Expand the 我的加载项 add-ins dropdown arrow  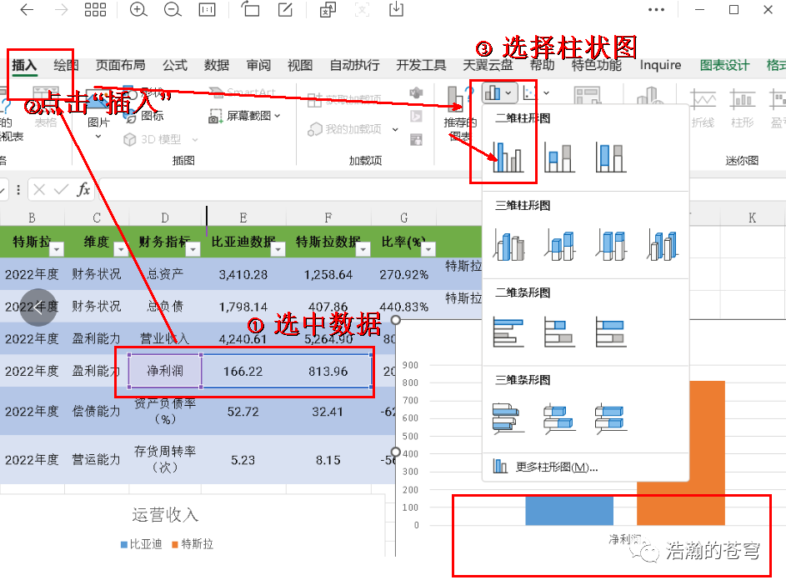tap(395, 129)
